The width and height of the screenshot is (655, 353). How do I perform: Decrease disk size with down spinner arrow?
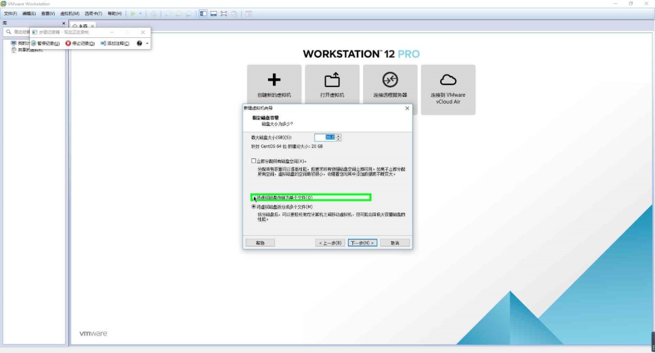tap(339, 139)
